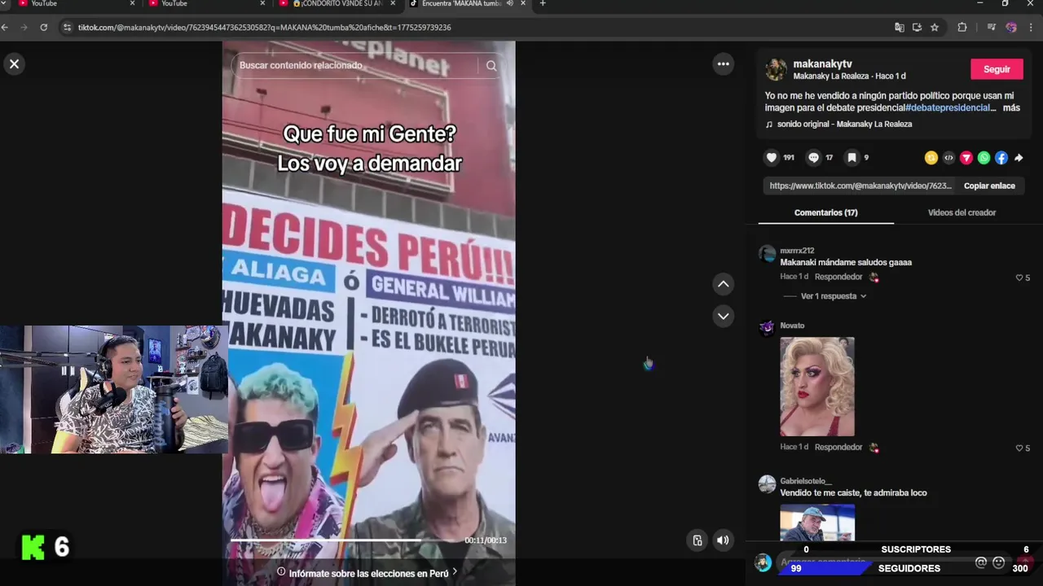Open mxrrrx212's profile avatar
This screenshot has width=1043, height=586.
point(767,254)
